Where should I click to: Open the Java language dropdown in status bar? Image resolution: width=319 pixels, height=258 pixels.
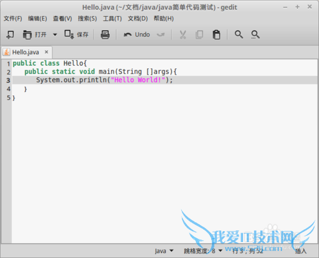coord(164,251)
